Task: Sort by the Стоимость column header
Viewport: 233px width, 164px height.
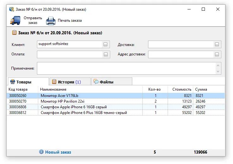Action: 180,89
